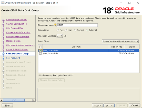
Task: Click the disk group name hint lightbulb icon
Action: coord(55,25)
